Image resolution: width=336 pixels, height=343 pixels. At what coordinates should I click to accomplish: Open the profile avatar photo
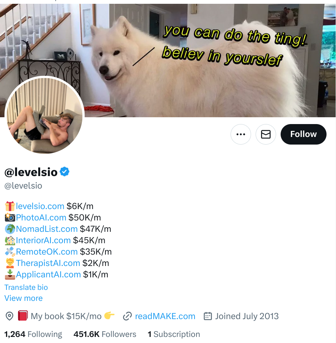(45, 115)
